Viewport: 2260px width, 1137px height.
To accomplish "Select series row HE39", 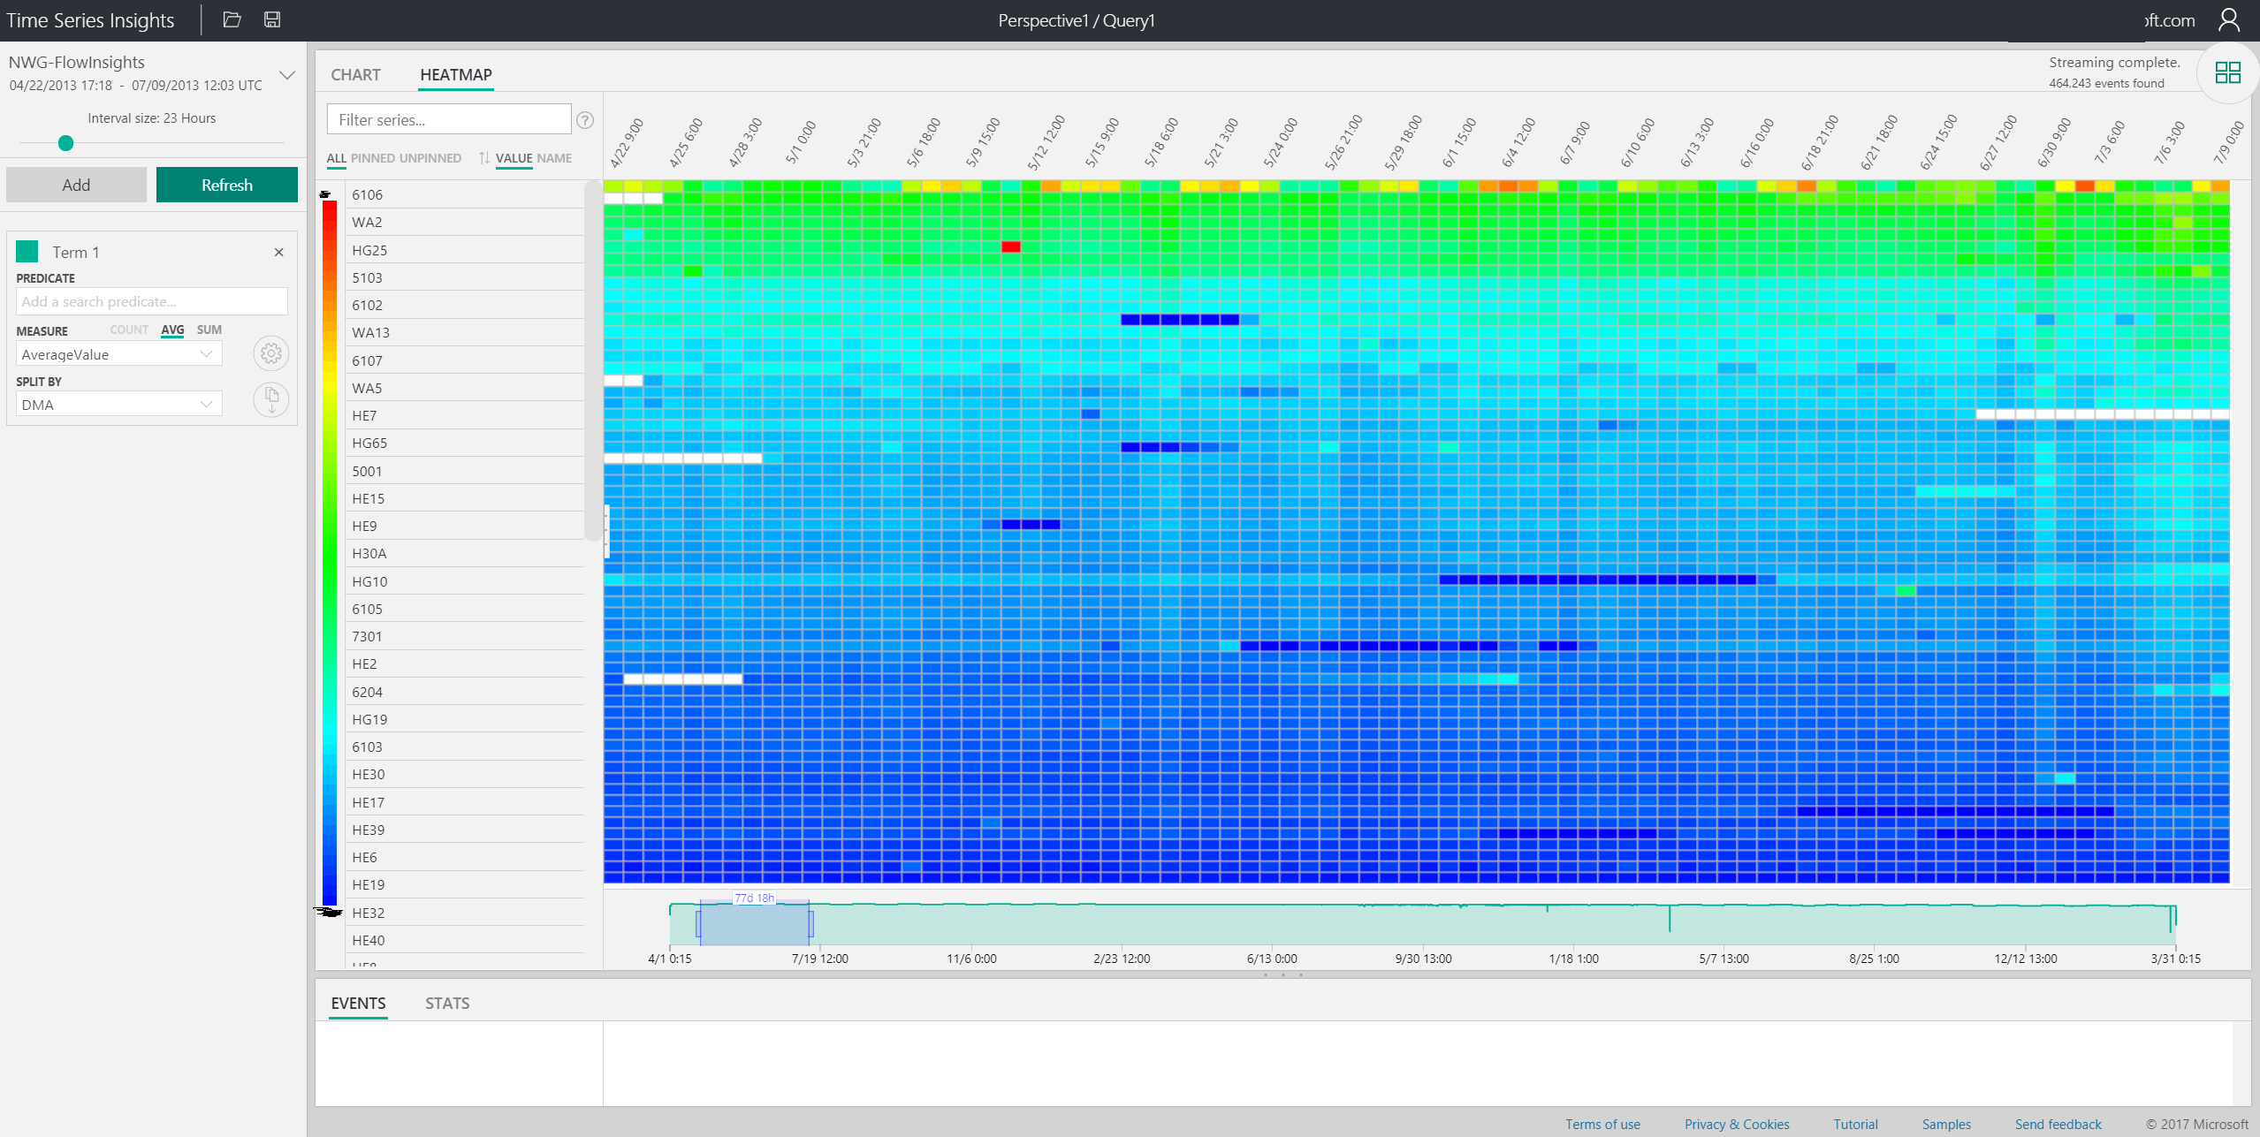I will pyautogui.click(x=464, y=830).
